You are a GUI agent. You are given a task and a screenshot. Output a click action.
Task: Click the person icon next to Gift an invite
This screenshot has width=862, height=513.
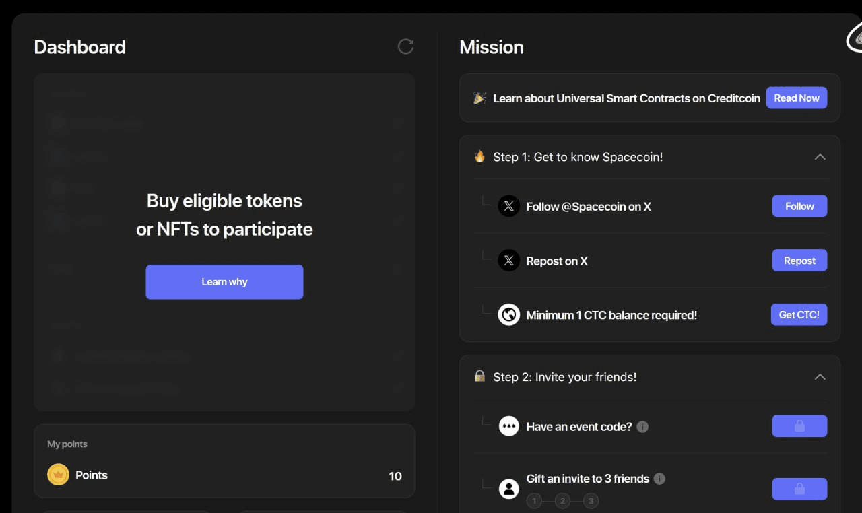[x=508, y=488]
